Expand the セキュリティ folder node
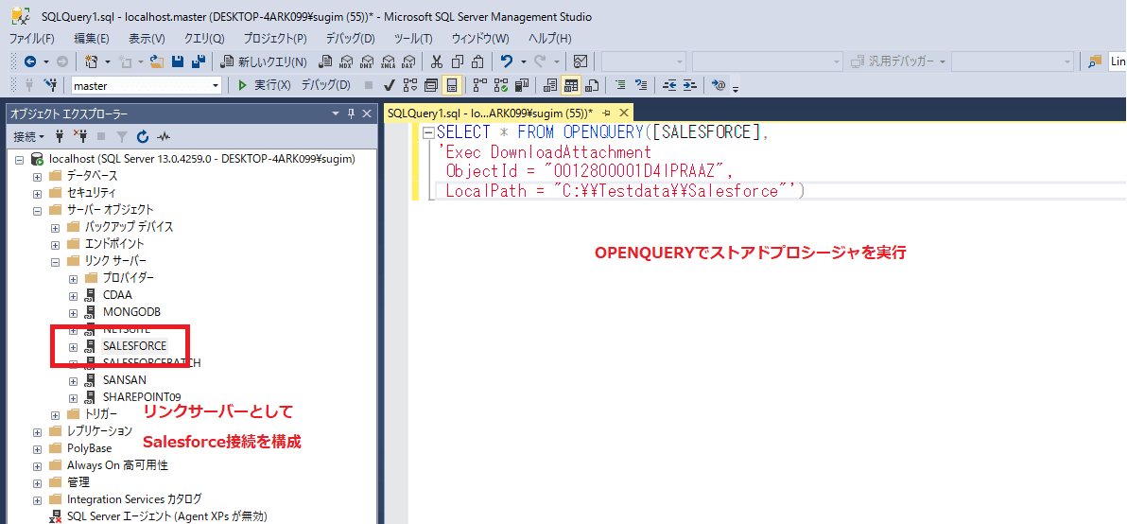The height and width of the screenshot is (524, 1127). [38, 193]
